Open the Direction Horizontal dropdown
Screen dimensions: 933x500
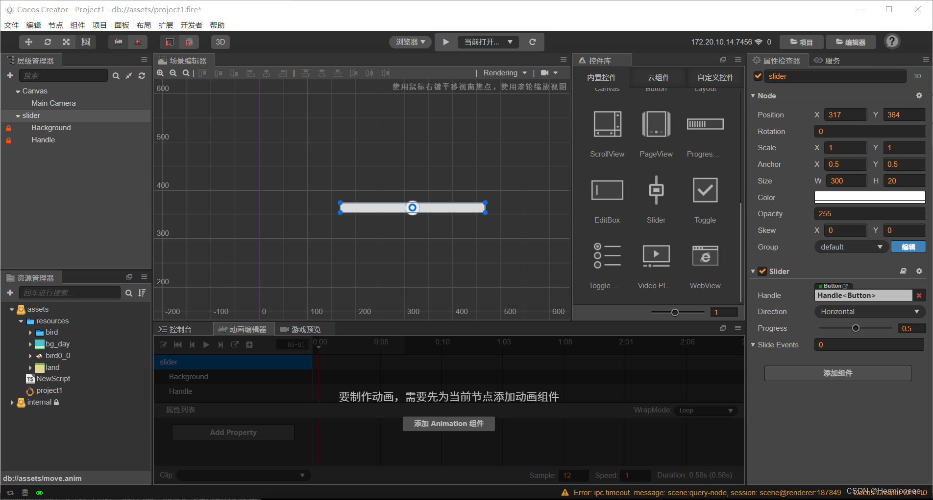tap(870, 312)
